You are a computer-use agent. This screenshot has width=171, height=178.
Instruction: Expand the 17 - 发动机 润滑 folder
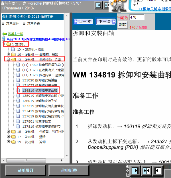(x=8, y=137)
